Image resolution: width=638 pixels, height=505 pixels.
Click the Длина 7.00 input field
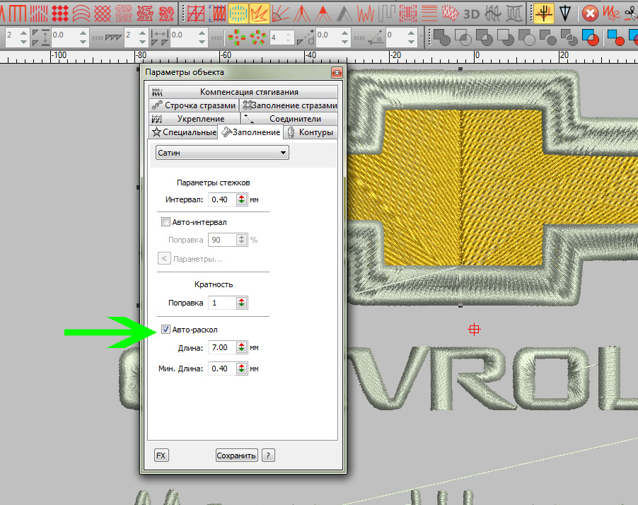[222, 347]
